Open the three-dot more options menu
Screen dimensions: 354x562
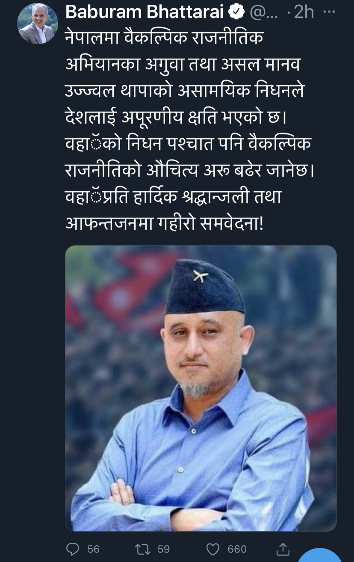pos(329,12)
